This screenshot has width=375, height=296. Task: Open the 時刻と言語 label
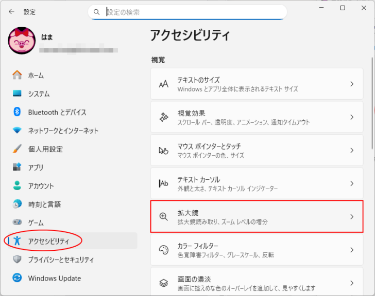click(x=44, y=205)
